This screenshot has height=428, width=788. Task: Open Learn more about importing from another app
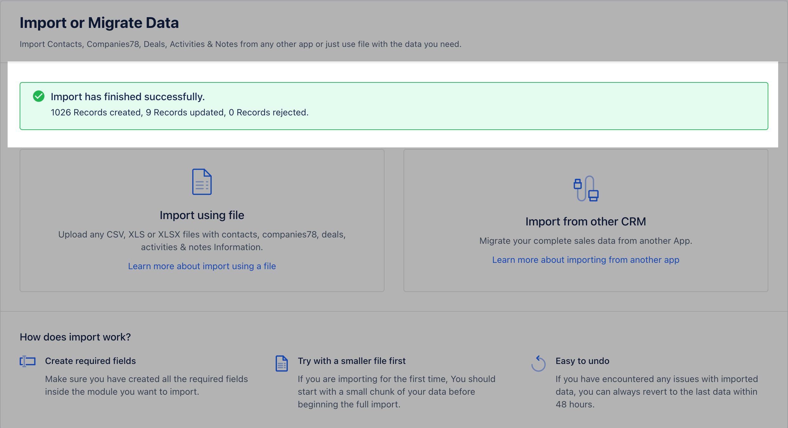point(586,260)
